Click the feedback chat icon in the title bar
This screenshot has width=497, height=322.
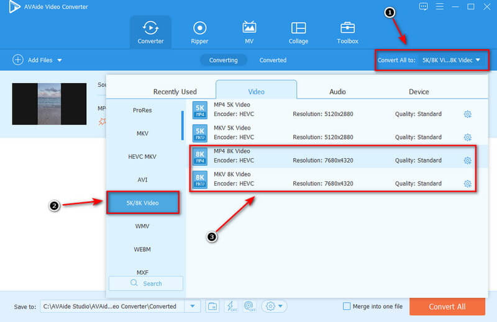point(423,6)
